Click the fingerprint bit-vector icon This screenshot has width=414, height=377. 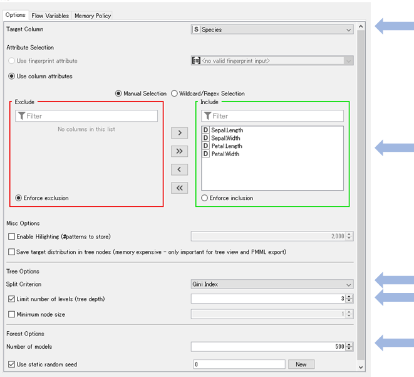pos(196,61)
